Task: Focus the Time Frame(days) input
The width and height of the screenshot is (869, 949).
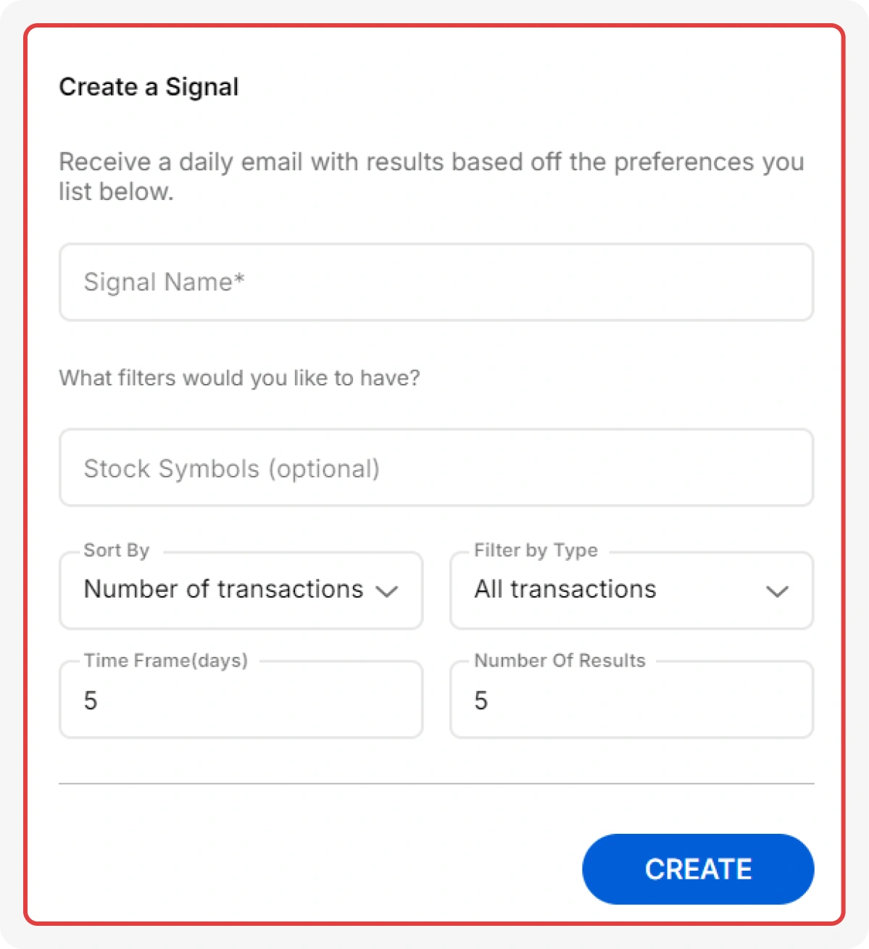Action: (241, 701)
